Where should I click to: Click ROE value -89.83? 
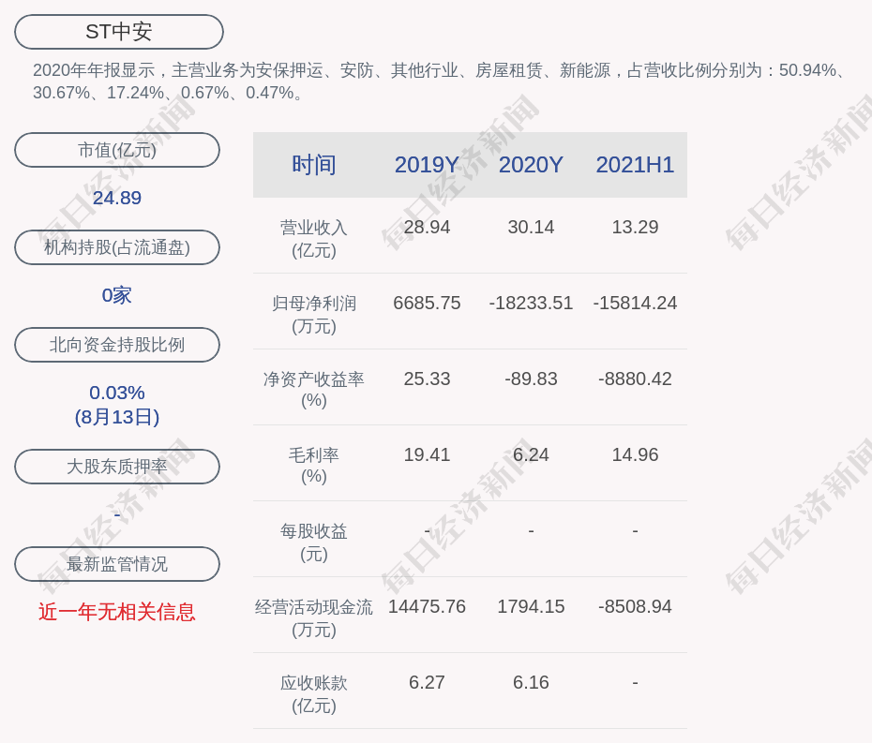click(531, 379)
